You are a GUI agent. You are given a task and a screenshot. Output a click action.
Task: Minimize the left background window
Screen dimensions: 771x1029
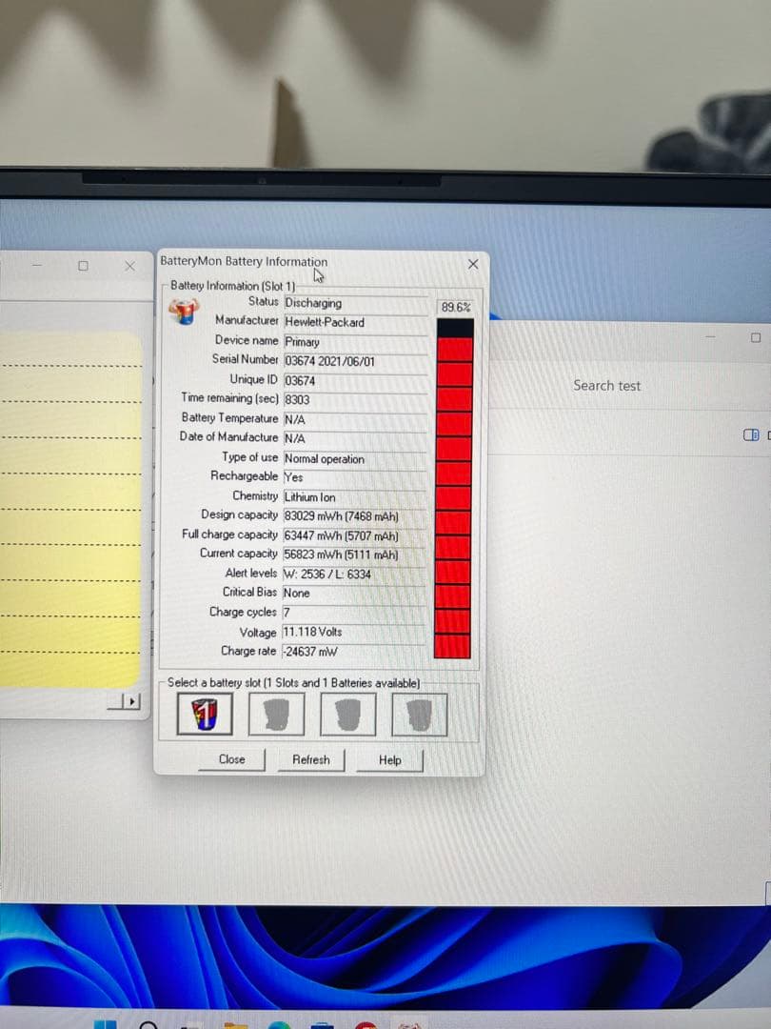click(x=37, y=265)
